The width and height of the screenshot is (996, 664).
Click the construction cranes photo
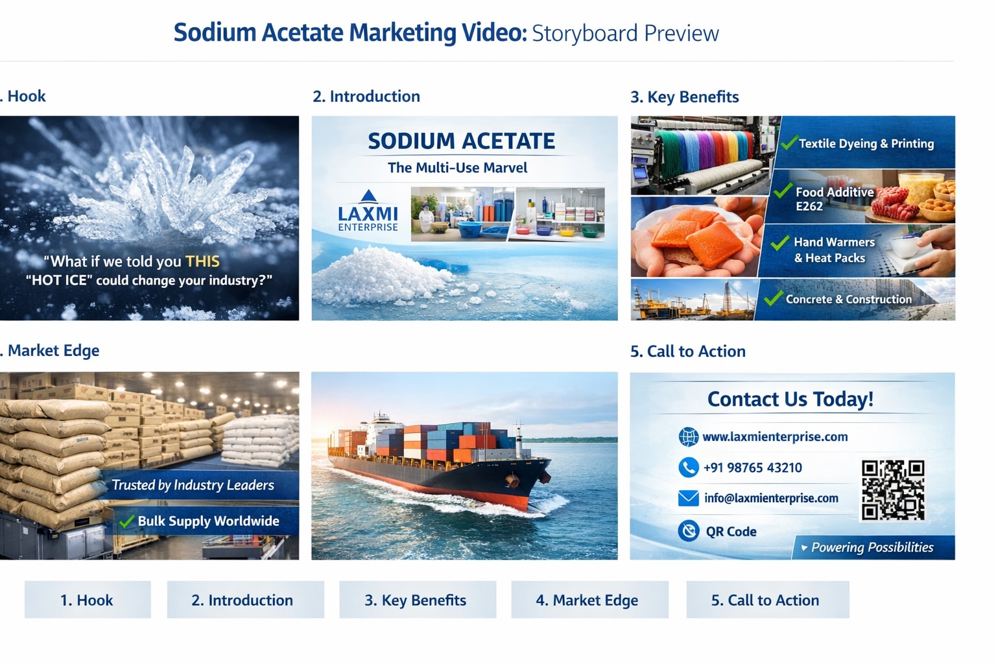coord(693,300)
